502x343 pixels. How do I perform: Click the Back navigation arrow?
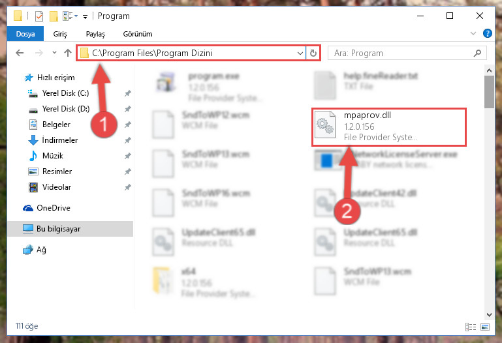click(x=20, y=53)
